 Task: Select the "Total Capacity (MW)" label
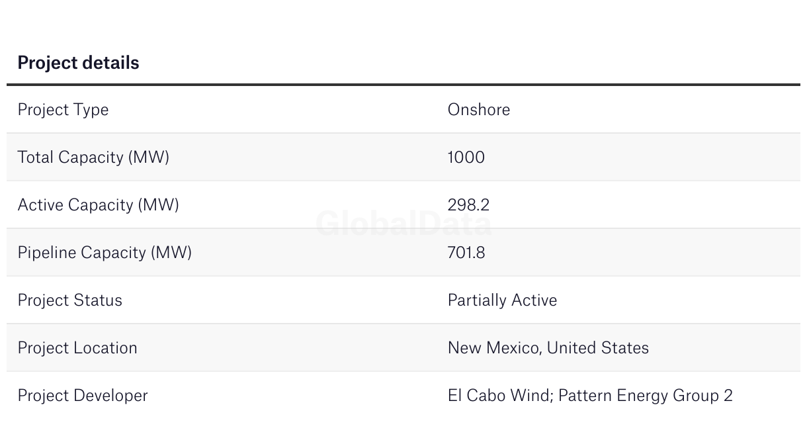coord(93,157)
